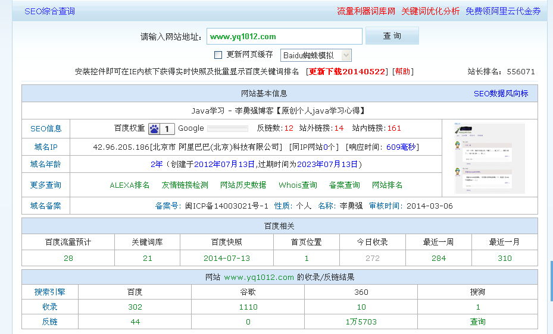Screen dimensions: 553x334
Task: Open the 网站排名 link
Action: 388,185
